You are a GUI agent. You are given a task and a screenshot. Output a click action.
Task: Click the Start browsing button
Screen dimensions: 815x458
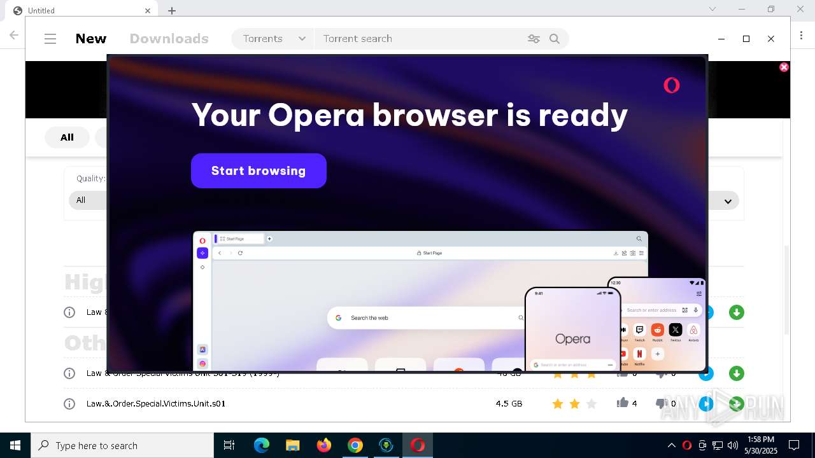coord(259,170)
